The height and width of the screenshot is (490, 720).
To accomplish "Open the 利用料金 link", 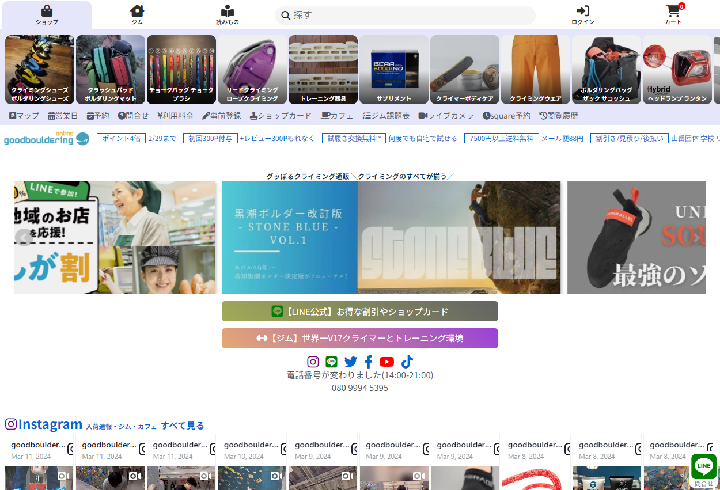I will point(175,116).
